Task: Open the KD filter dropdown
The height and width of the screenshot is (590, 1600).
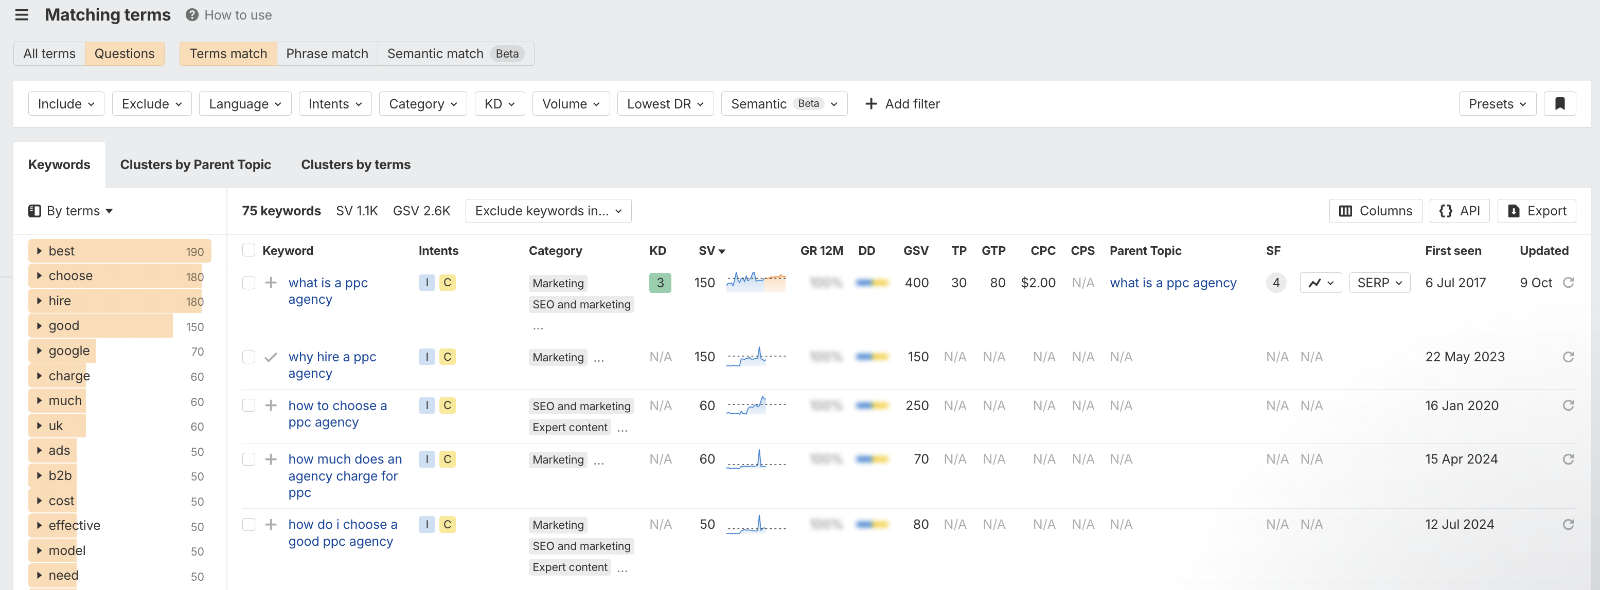Action: [500, 104]
